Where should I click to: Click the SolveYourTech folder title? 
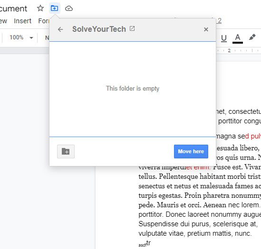tap(99, 29)
